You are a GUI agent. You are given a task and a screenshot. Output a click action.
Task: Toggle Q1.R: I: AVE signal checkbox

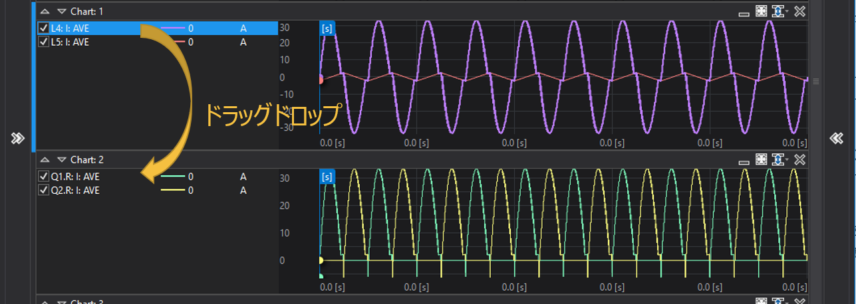(44, 177)
